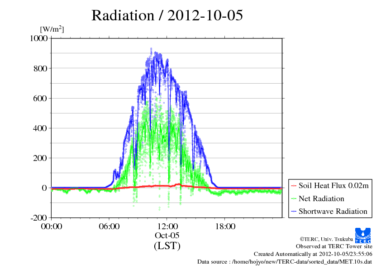Click the blue legend marker for Shortwave Radiation

(x=294, y=211)
